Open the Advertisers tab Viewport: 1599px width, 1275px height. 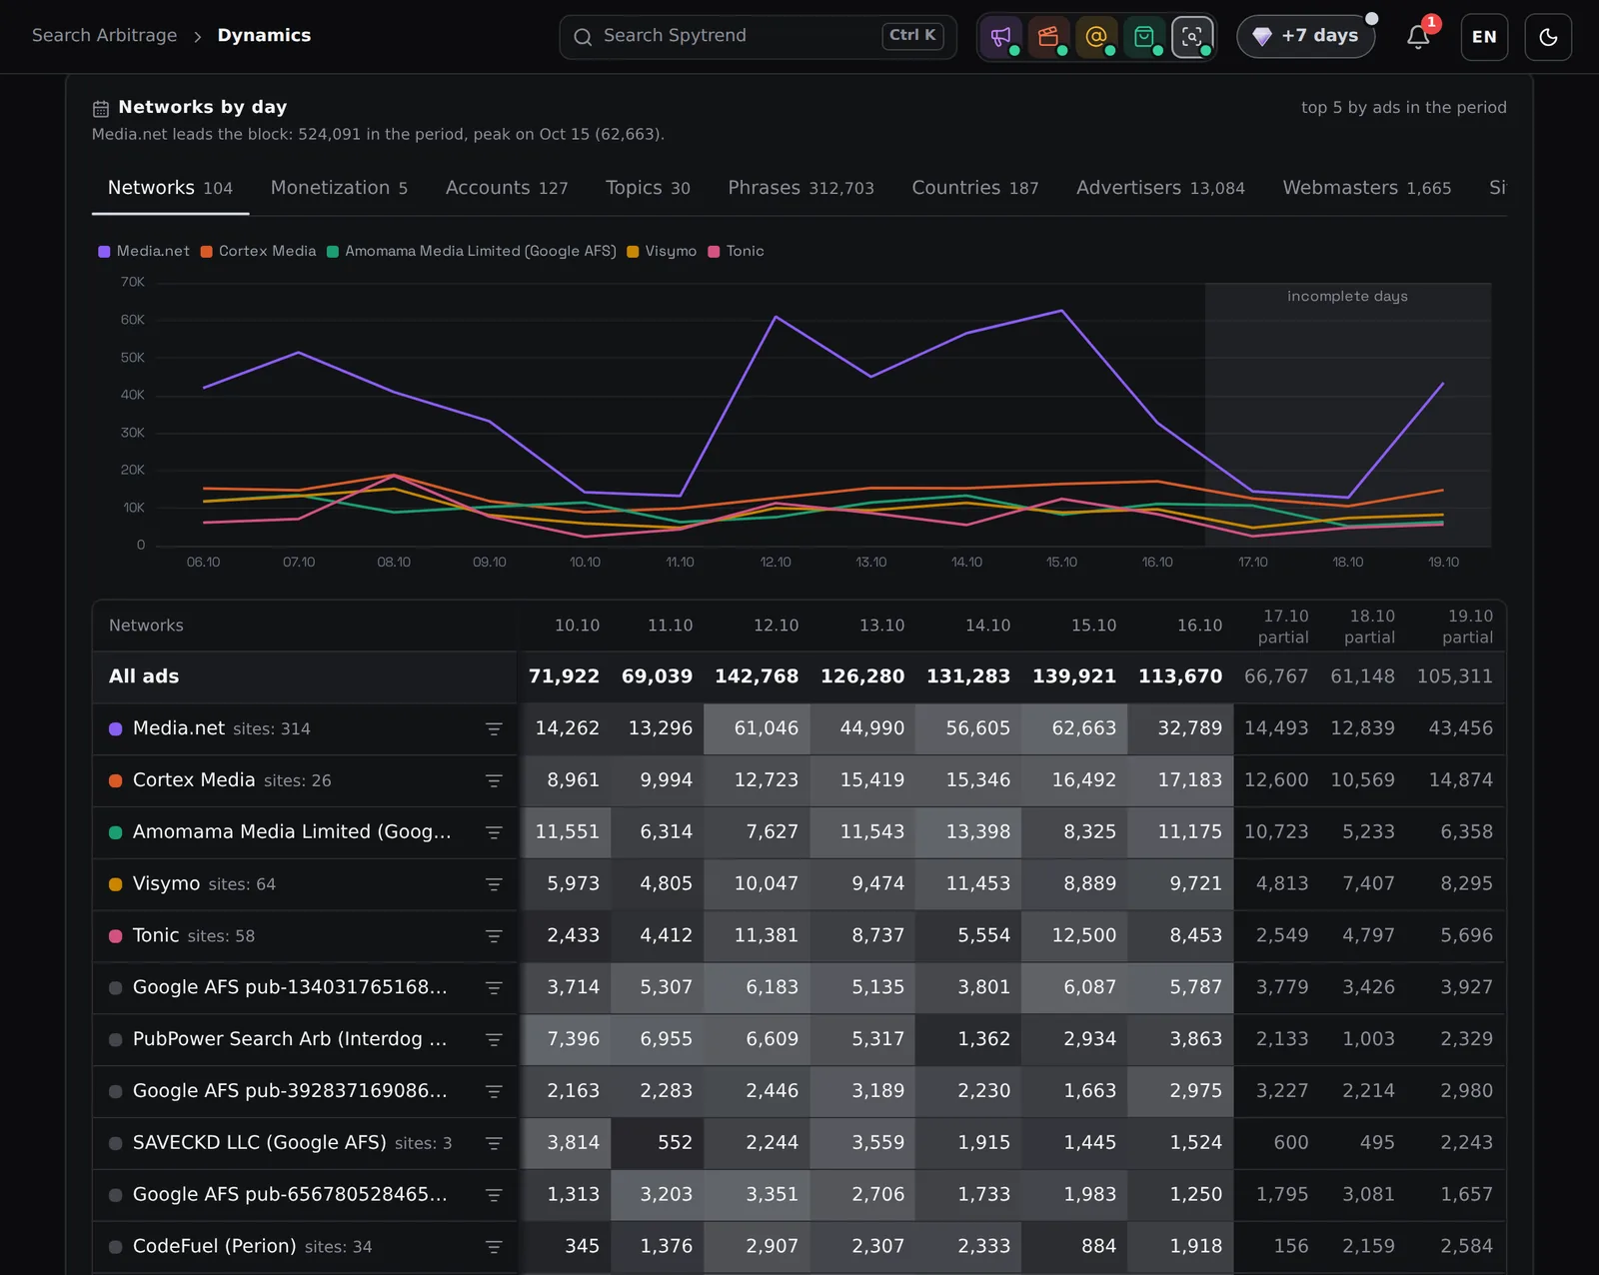coord(1160,188)
